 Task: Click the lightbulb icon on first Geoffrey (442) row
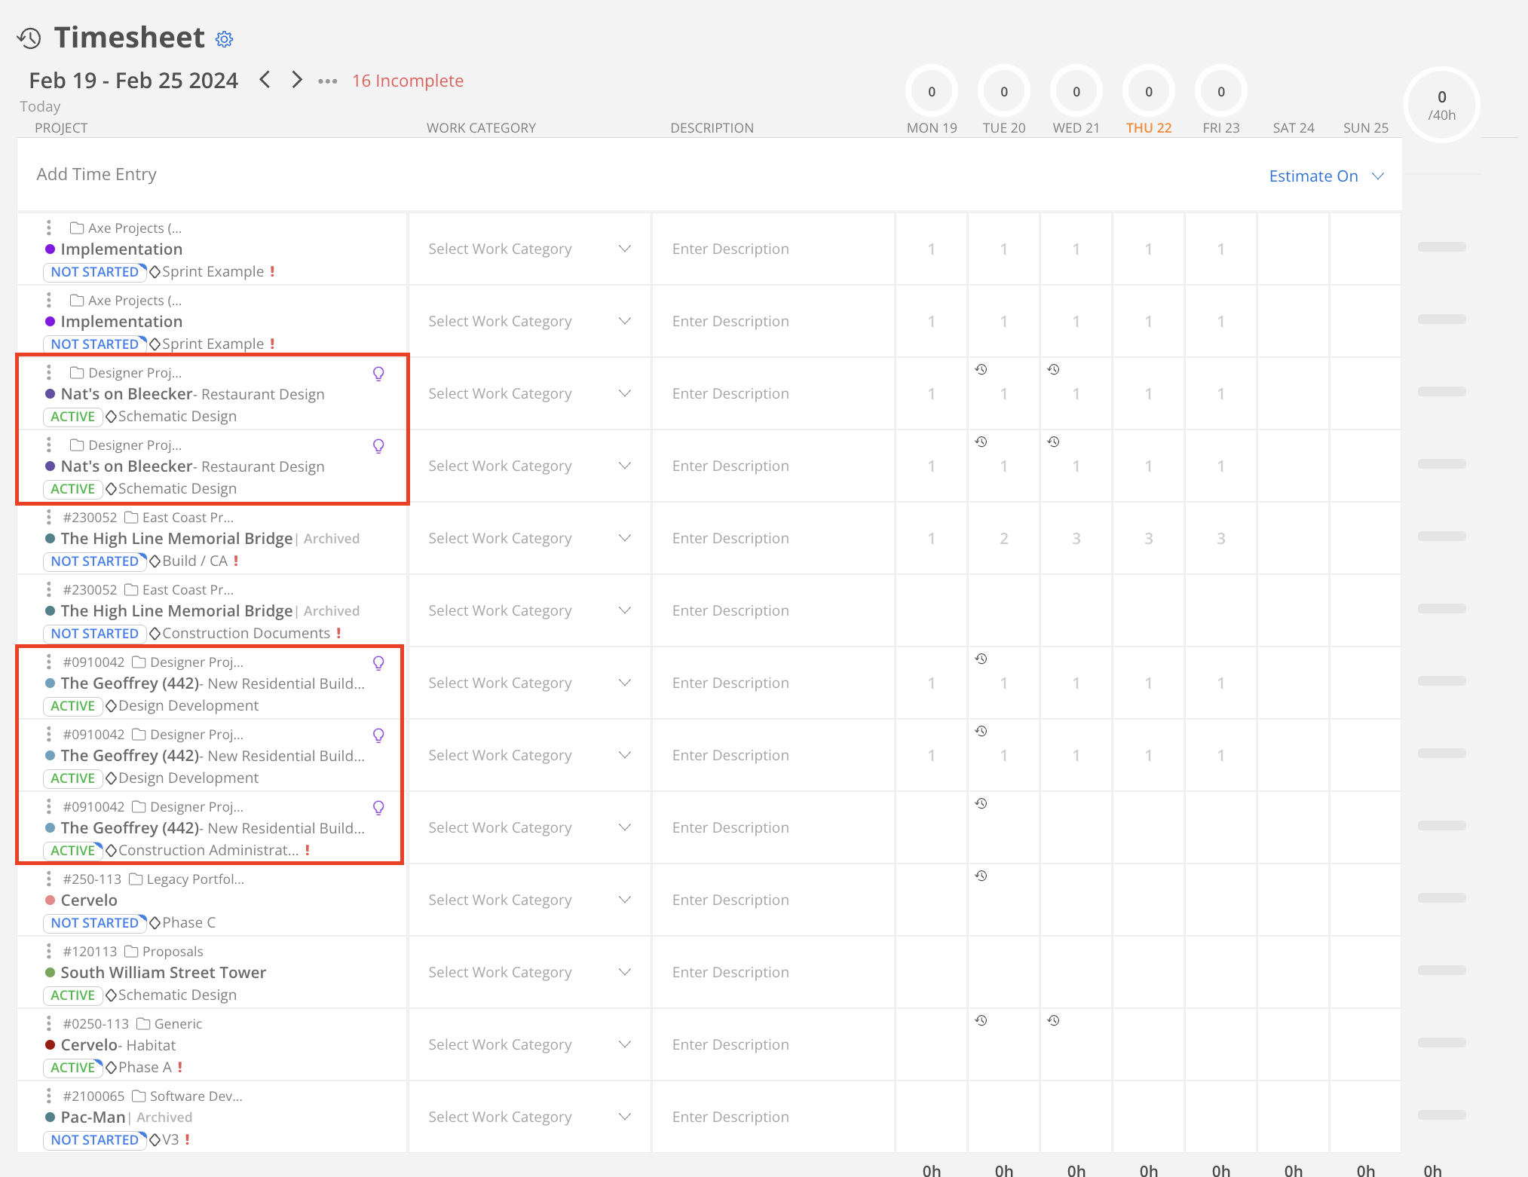(x=378, y=663)
